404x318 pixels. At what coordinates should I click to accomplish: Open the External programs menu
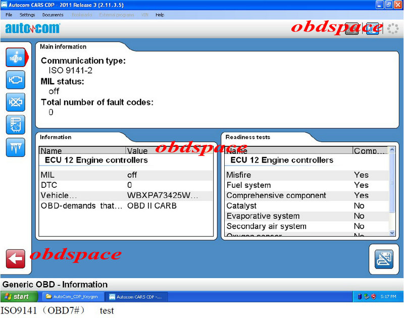[117, 15]
